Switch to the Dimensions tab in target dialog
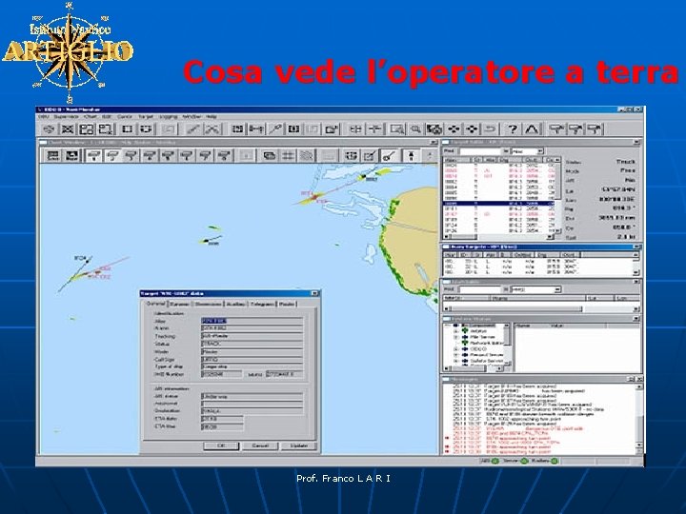Viewport: 686px width, 514px height. (209, 304)
